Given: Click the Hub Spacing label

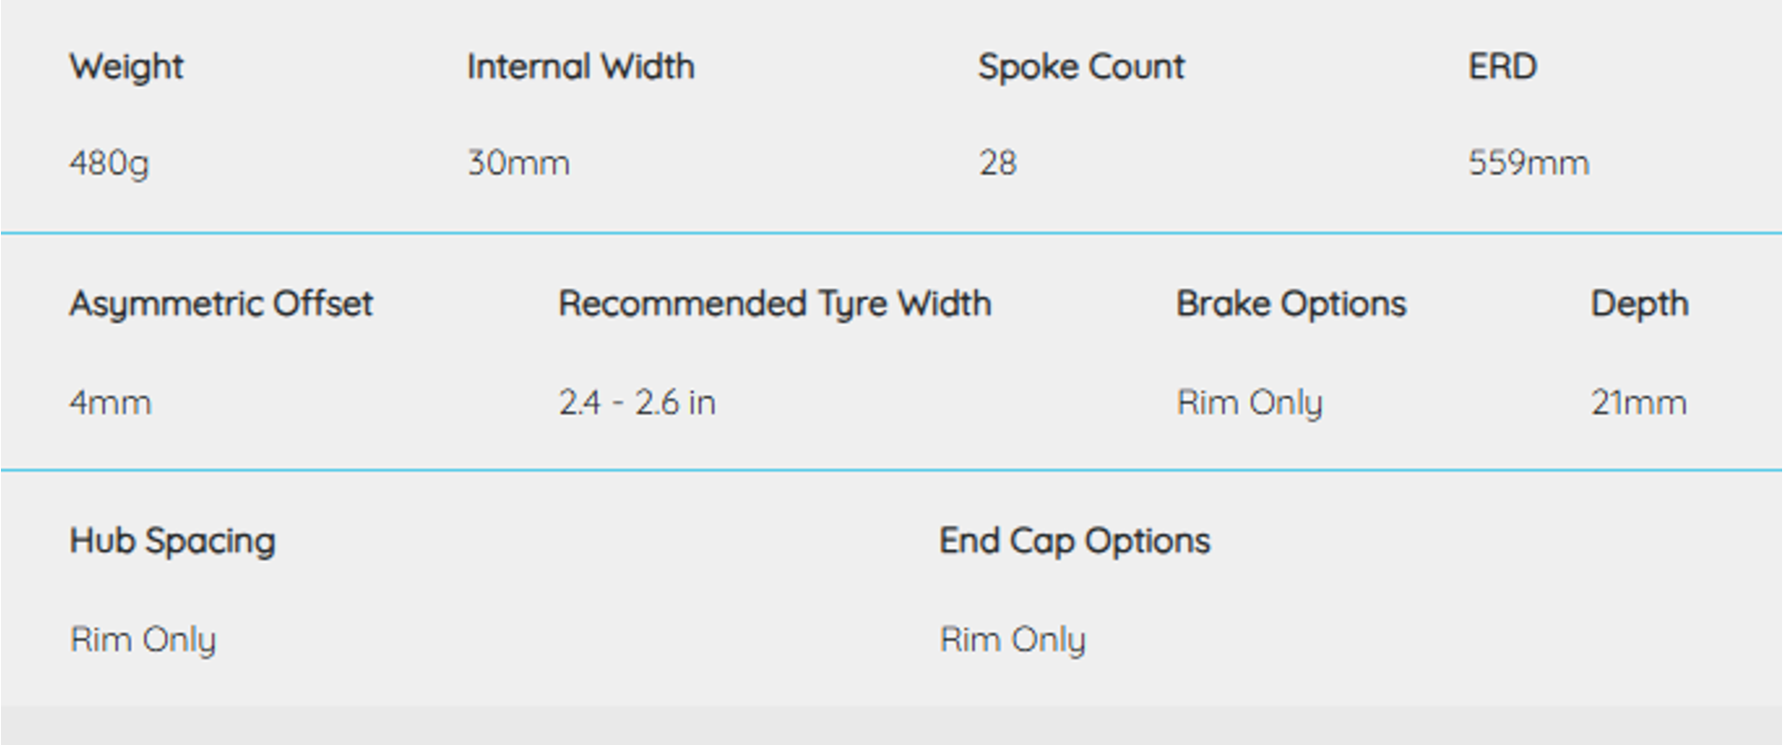Looking at the screenshot, I should click(x=173, y=542).
